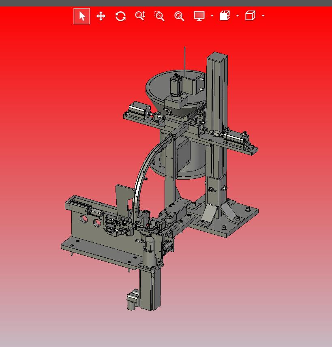Image resolution: width=332 pixels, height=347 pixels.
Task: Activate the Select arrow cursor tool
Action: click(81, 16)
